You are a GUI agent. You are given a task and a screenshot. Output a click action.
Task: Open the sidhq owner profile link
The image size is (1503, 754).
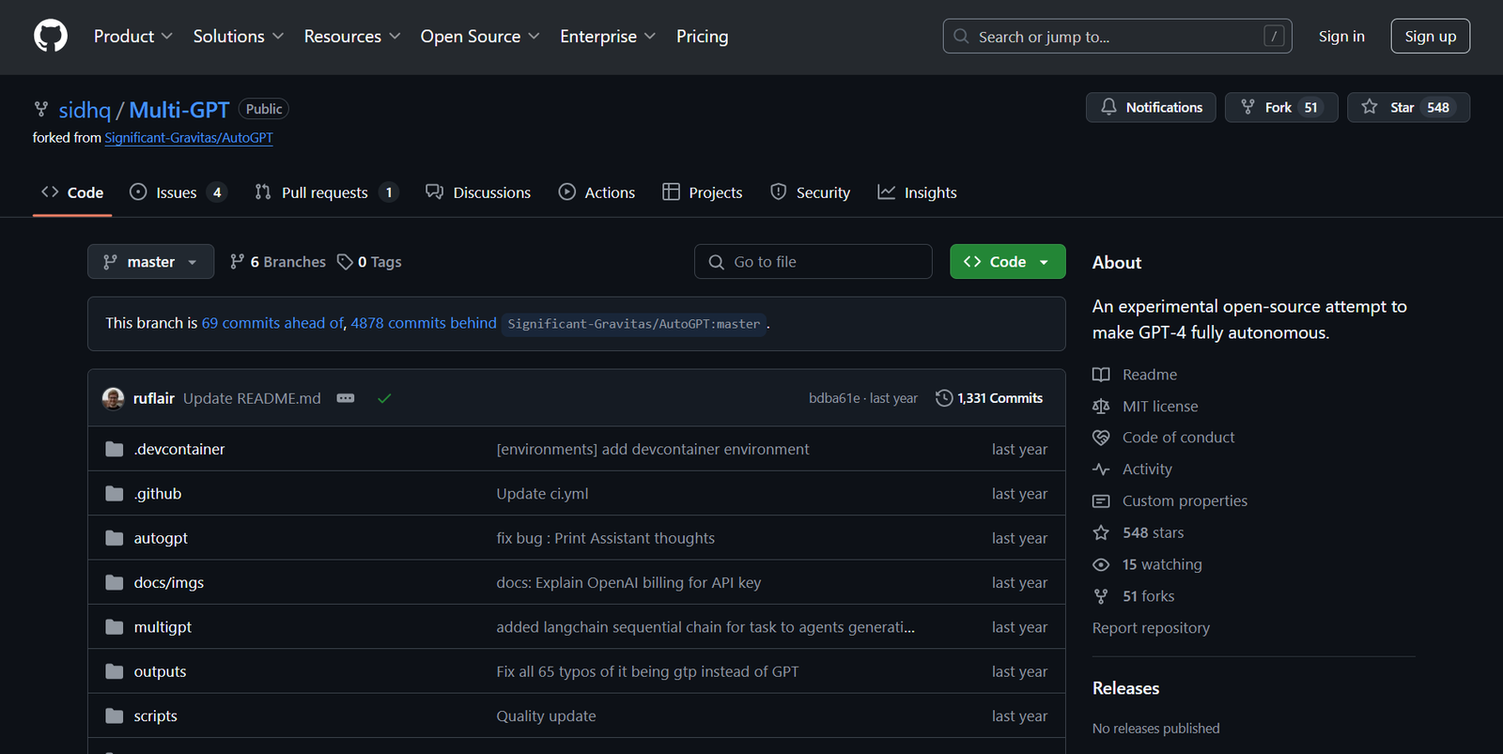(85, 110)
